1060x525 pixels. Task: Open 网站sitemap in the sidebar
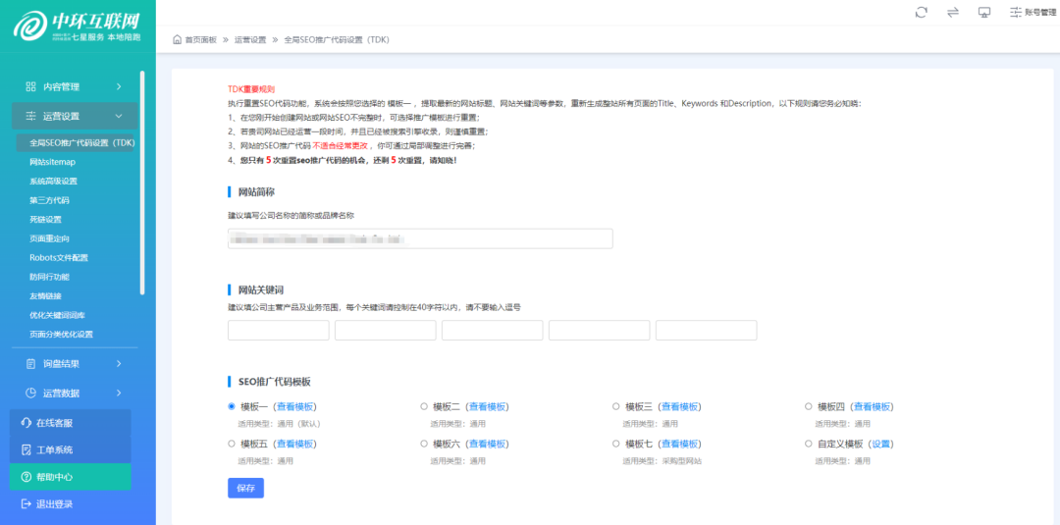tap(52, 162)
